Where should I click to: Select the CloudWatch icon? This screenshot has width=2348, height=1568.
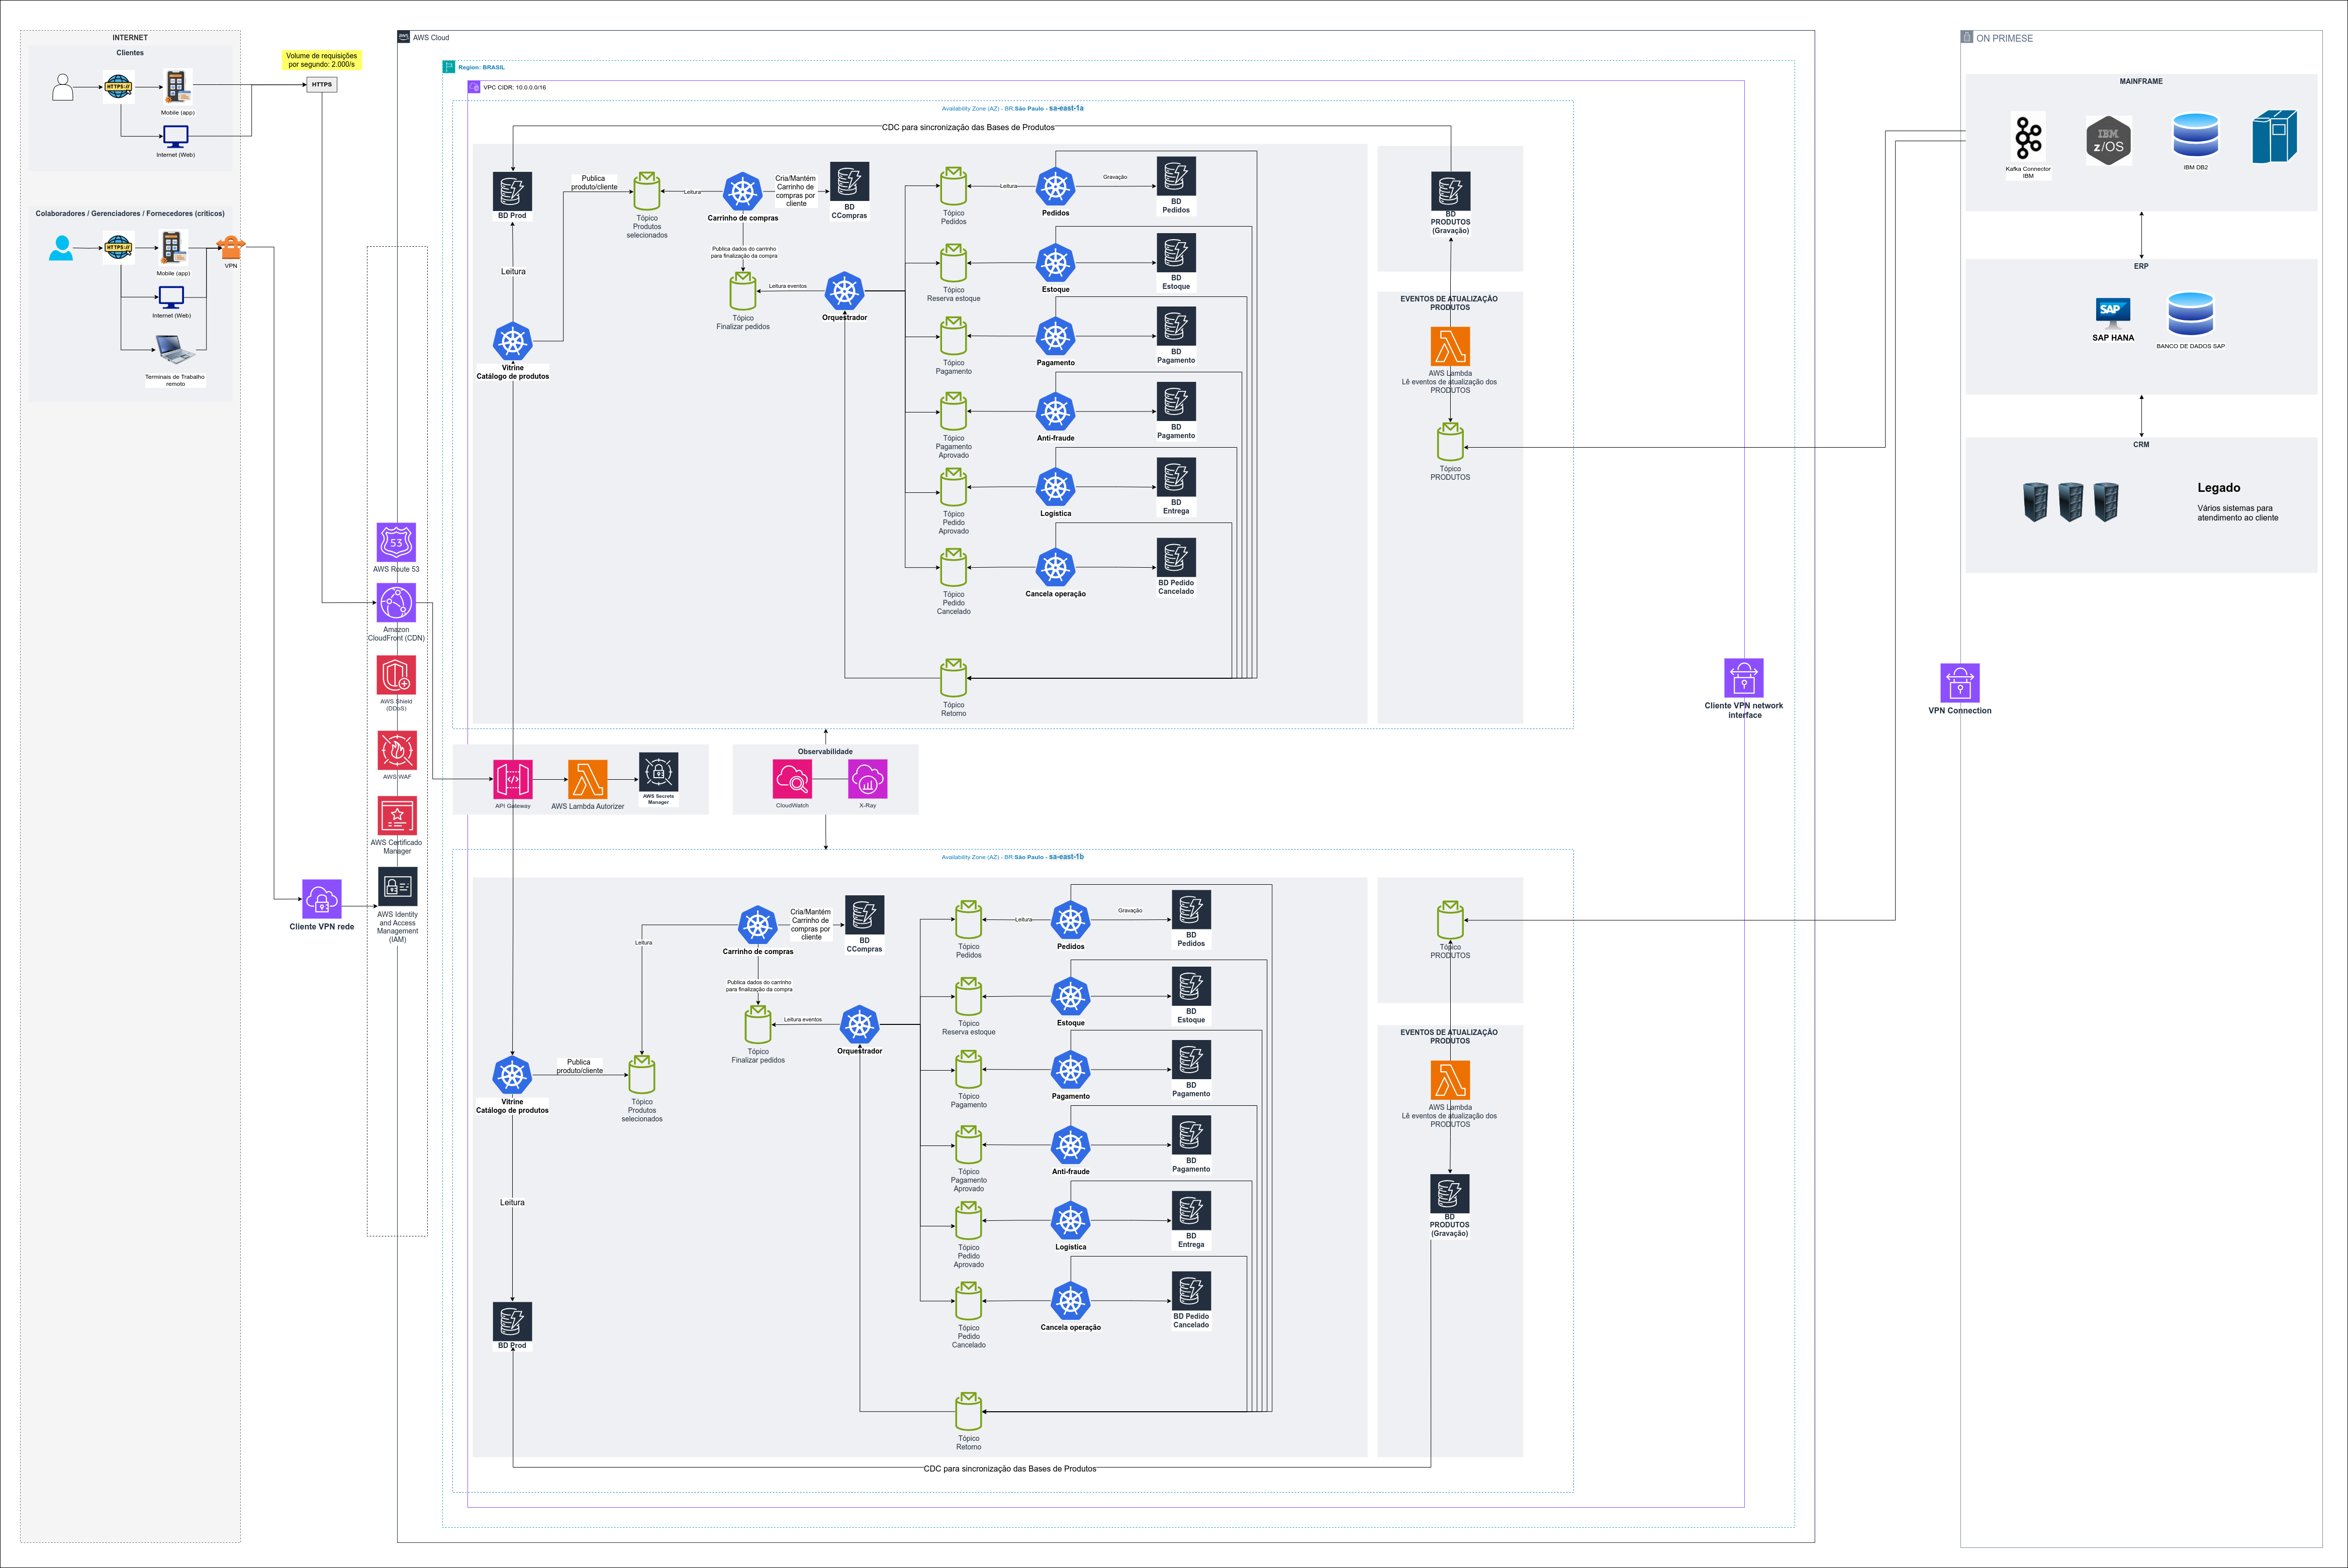click(x=792, y=779)
